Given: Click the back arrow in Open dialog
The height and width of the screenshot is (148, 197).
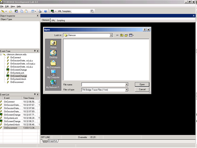Looking at the screenshot, I should click(x=117, y=35).
